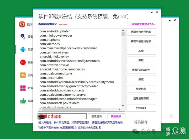189x139 pixels.
Task: Minimize the background main window
Action: click(170, 20)
